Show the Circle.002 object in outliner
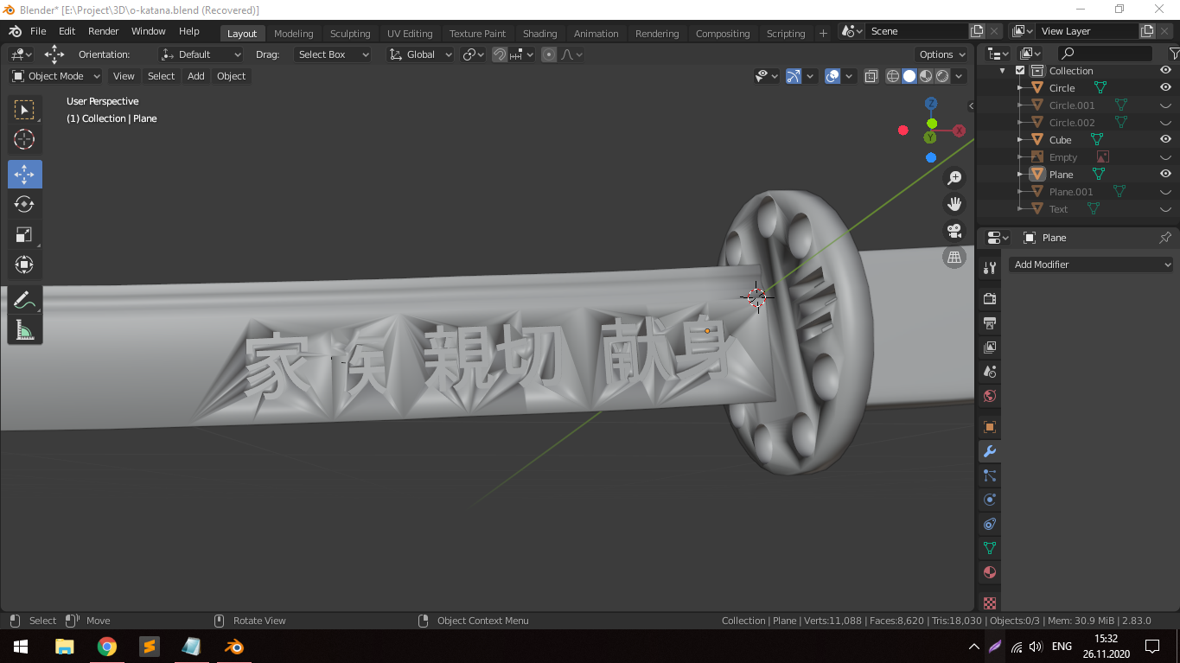1180x663 pixels. (1165, 123)
